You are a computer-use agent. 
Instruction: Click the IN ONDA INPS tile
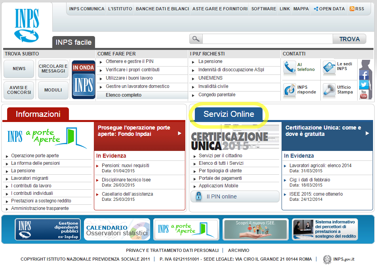pyautogui.click(x=84, y=80)
